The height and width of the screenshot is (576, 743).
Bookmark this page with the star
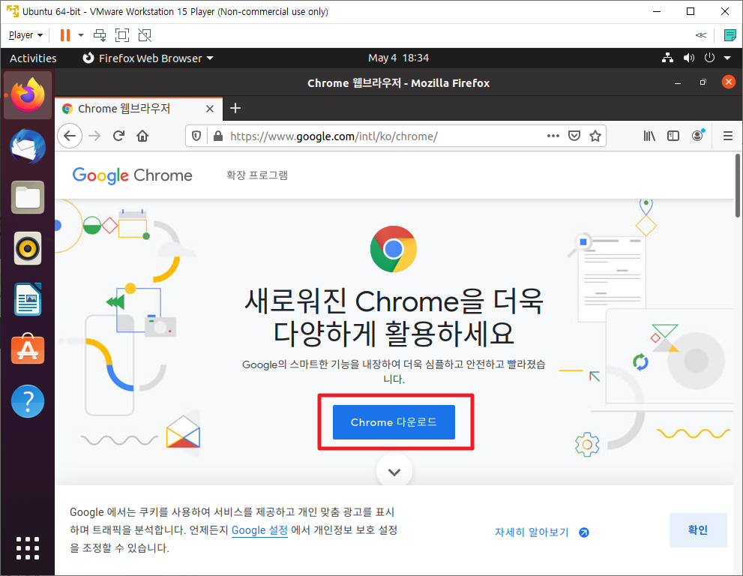pos(595,136)
